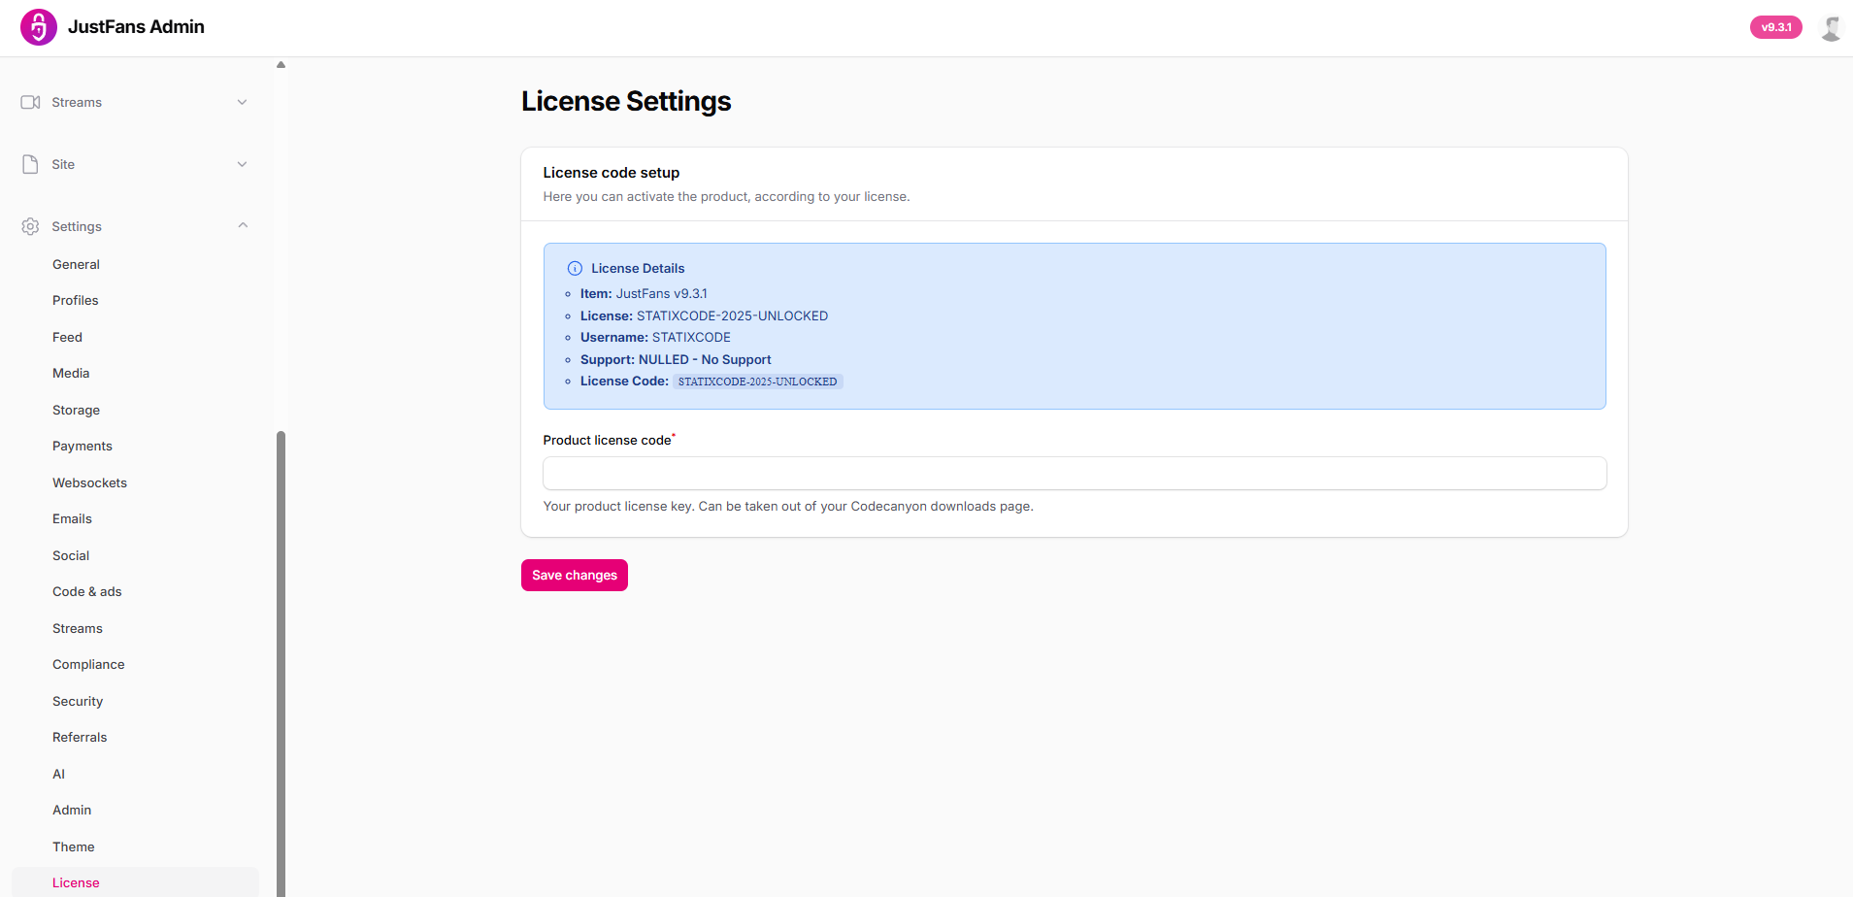Open the user avatar menu
Image resolution: width=1853 pixels, height=897 pixels.
[1831, 28]
